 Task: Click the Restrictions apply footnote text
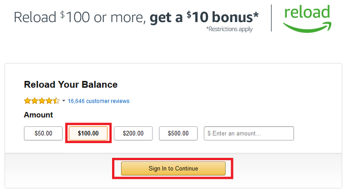pyautogui.click(x=229, y=29)
